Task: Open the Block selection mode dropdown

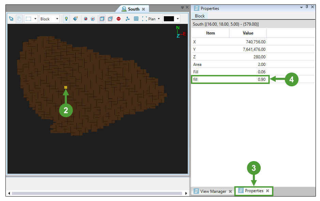Action: click(x=49, y=19)
